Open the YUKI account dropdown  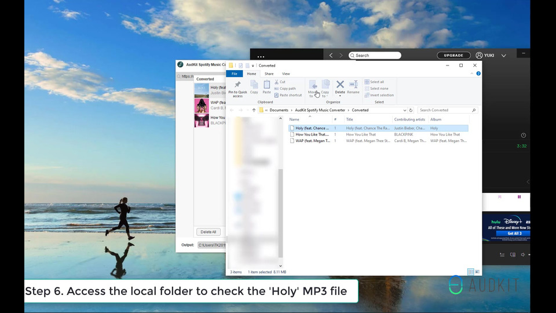click(x=503, y=56)
